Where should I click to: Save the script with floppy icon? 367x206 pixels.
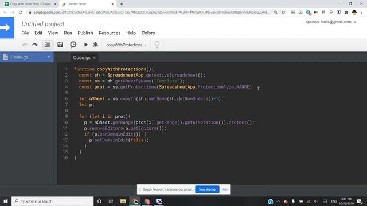click(x=60, y=45)
